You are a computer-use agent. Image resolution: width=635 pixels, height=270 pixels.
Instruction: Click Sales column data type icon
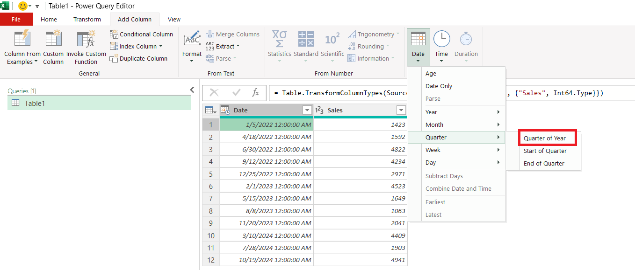coord(319,110)
